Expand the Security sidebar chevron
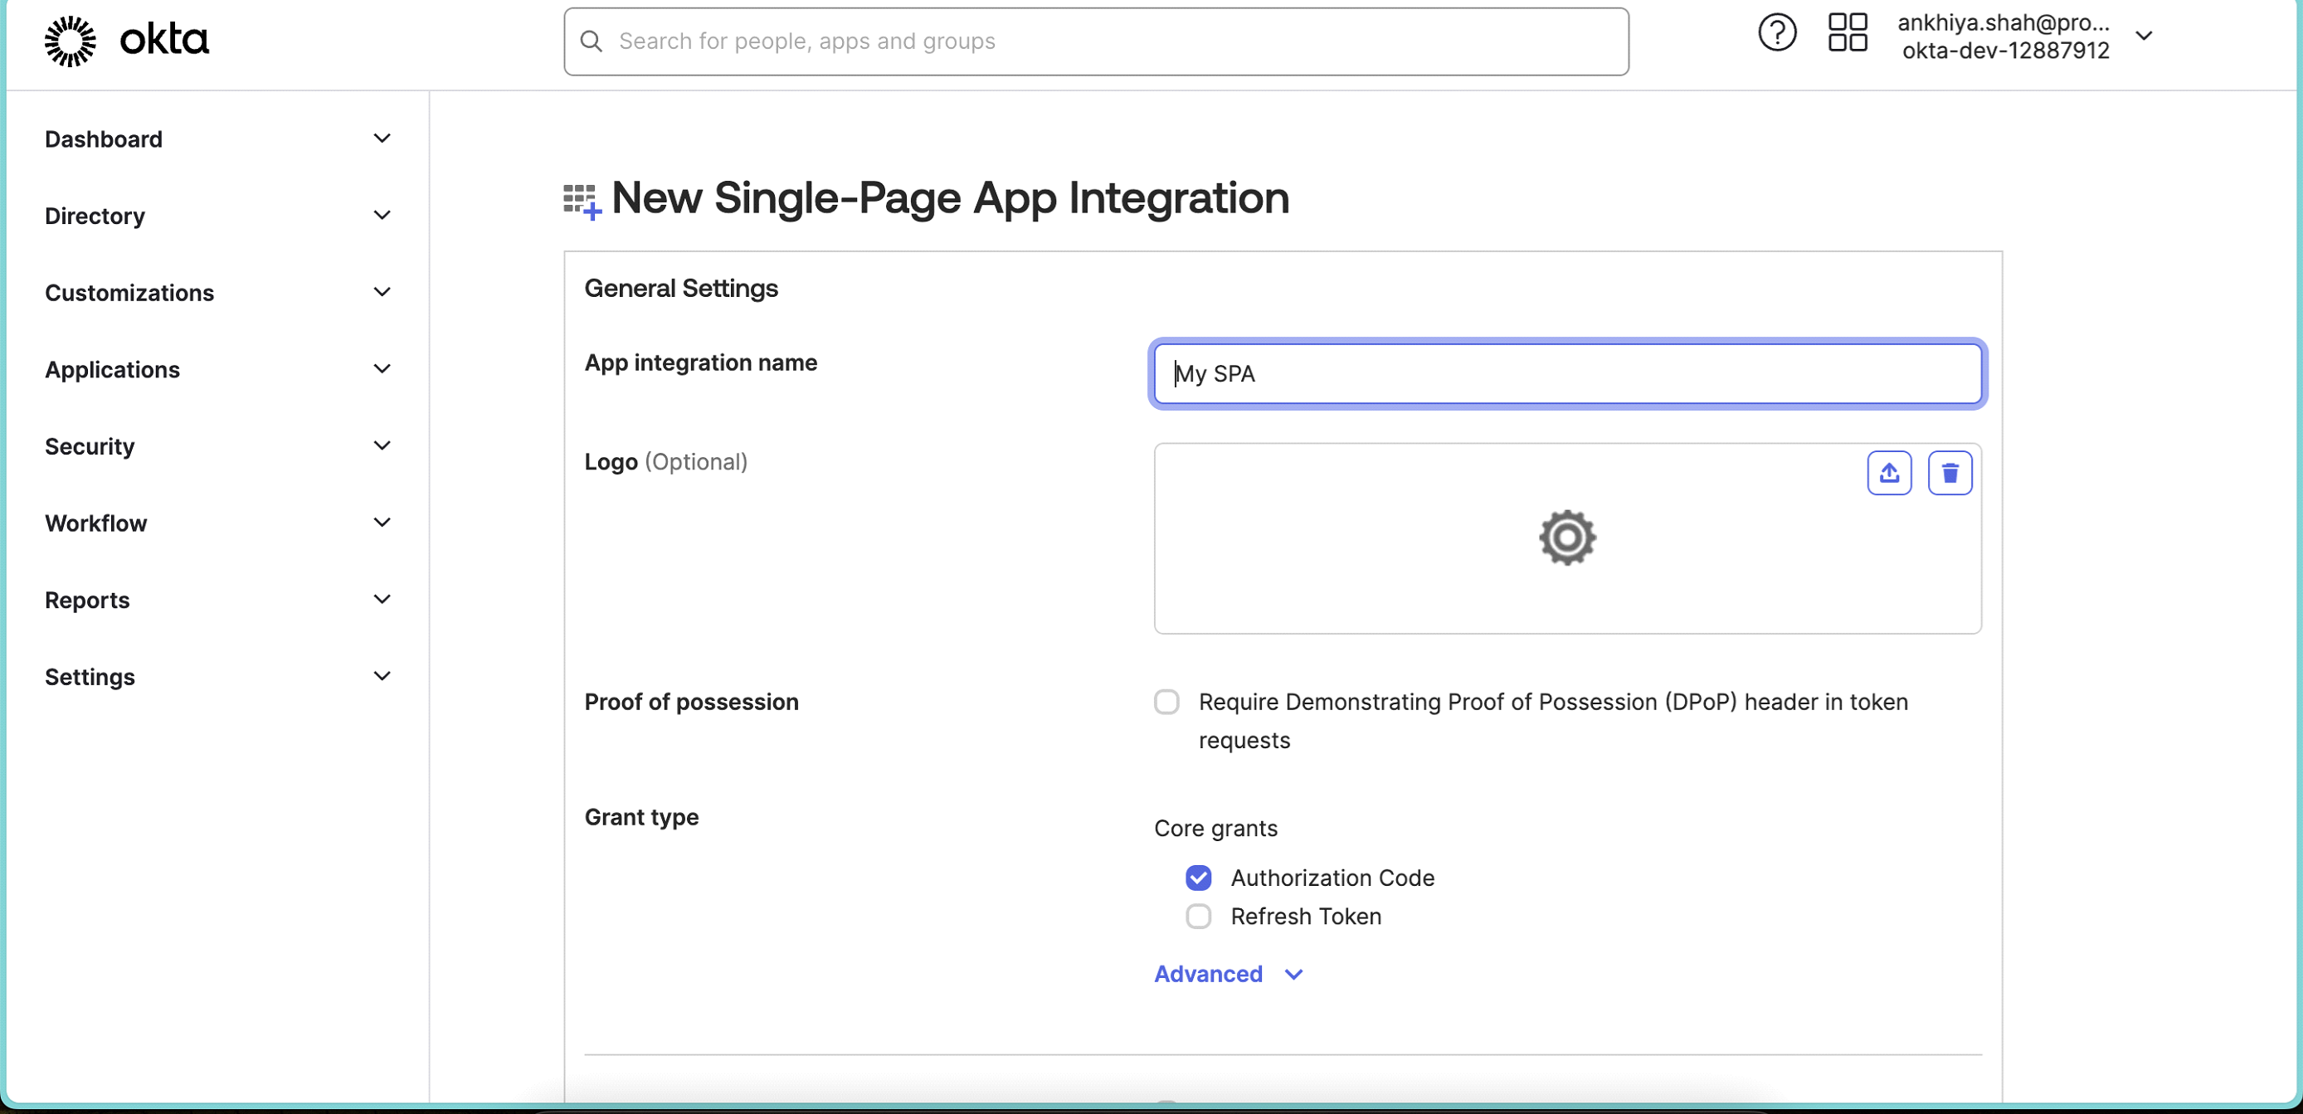 (382, 445)
